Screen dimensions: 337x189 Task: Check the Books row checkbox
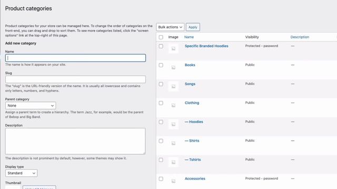point(161,65)
